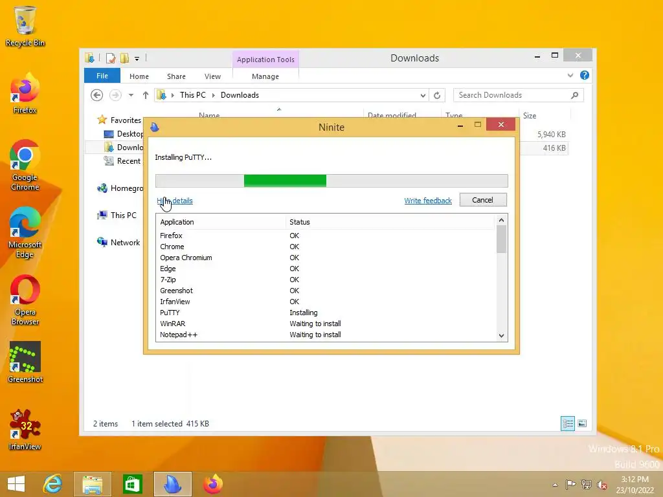663x497 pixels.
Task: Go up one folder level
Action: tap(146, 95)
